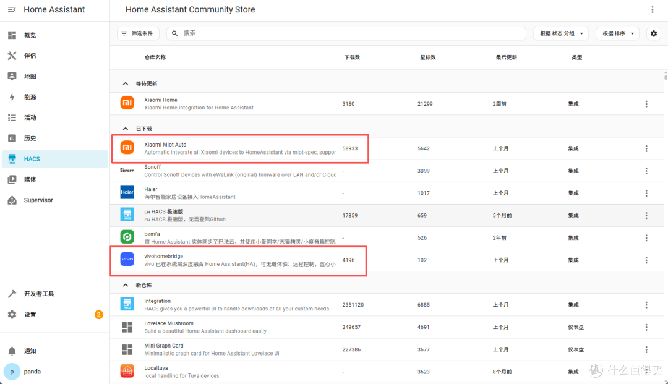Open the 活动 activity list icon
The height and width of the screenshot is (384, 668).
(12, 117)
